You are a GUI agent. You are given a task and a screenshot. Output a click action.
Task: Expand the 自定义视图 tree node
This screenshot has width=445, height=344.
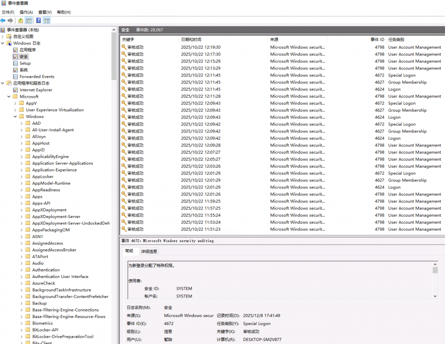[3, 36]
